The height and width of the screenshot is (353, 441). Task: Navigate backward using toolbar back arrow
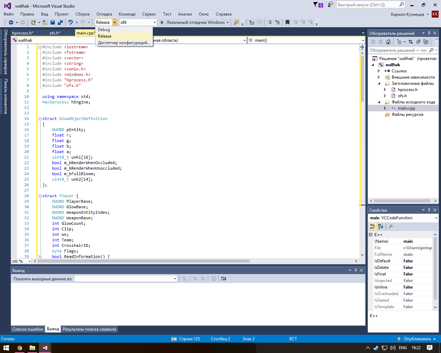[x=11, y=22]
